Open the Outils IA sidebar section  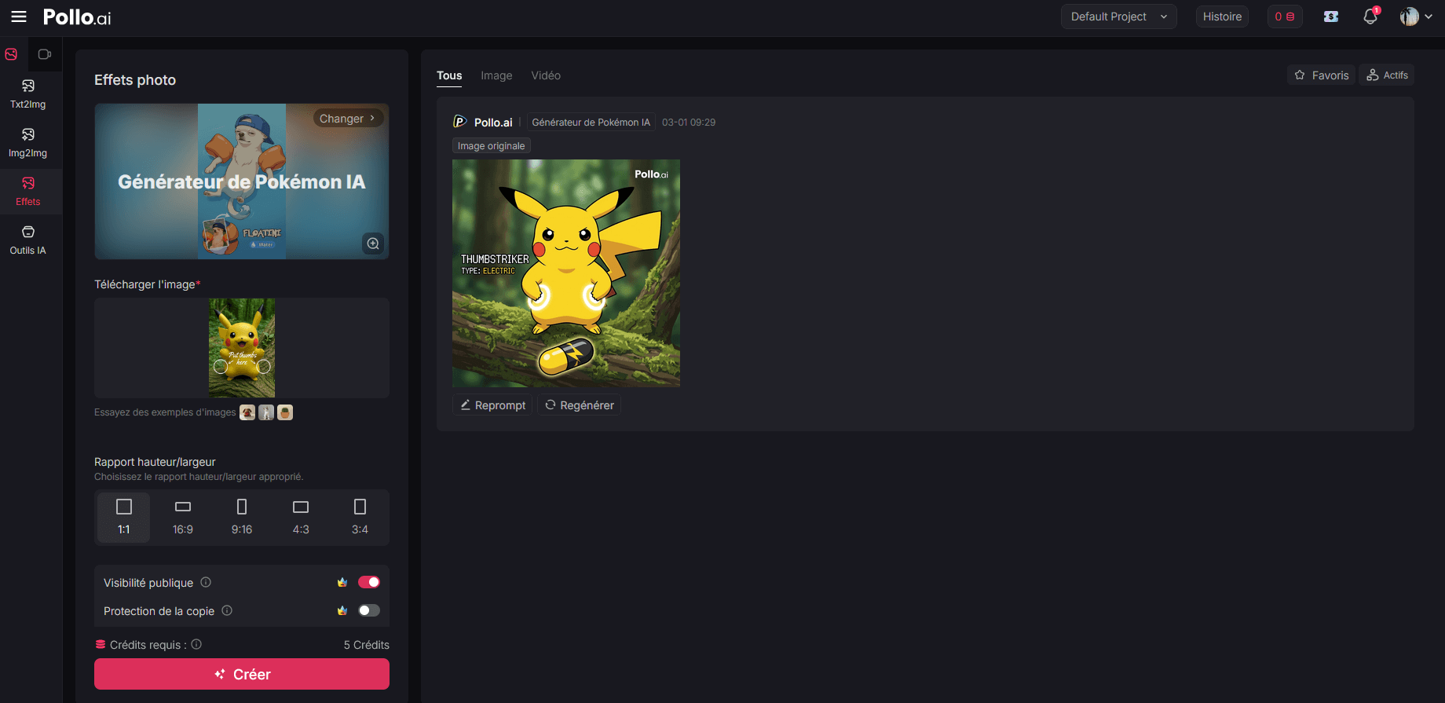(28, 240)
